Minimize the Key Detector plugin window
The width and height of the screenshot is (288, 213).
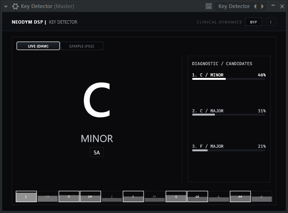click(x=273, y=6)
